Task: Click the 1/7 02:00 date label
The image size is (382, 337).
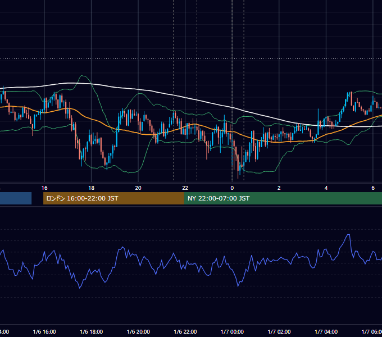Action: [x=279, y=331]
